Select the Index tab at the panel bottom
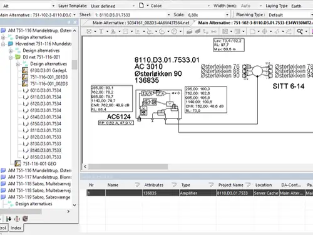This screenshot has width=313, height=235. point(16,228)
